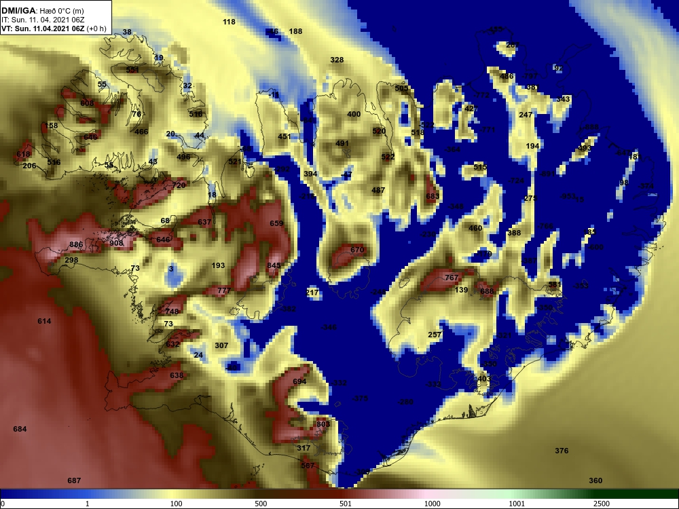Click the DMI/IGA Hæð 0°C title text
Screen dimensions: 679x509
point(42,11)
